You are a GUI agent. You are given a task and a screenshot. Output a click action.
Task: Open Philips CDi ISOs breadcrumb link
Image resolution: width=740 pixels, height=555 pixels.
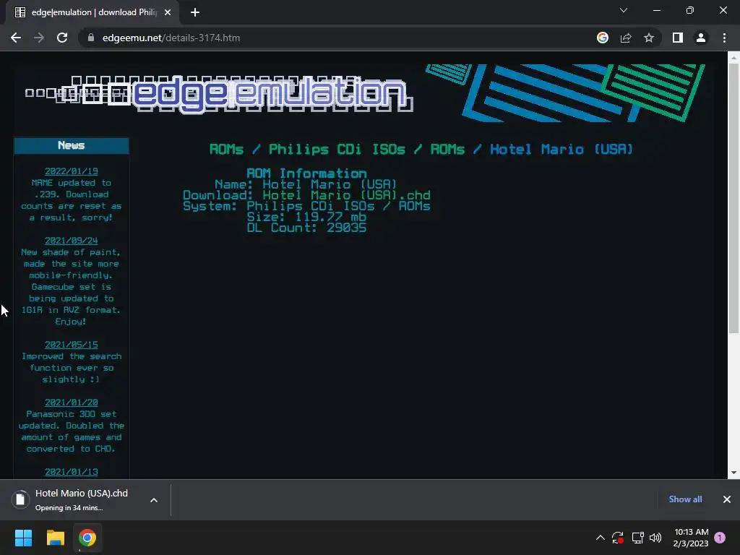point(337,150)
